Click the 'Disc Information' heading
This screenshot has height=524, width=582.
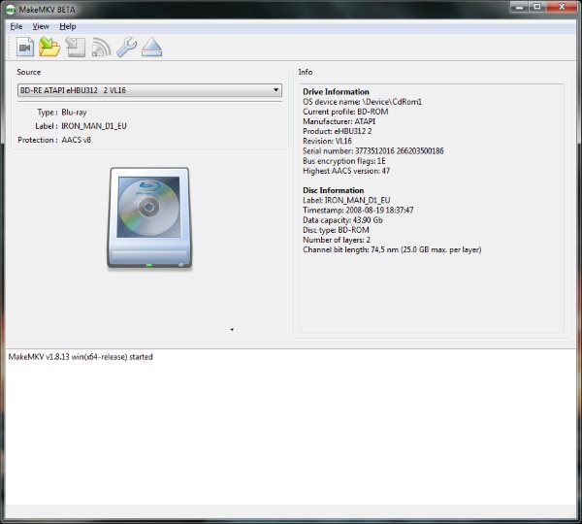click(x=334, y=190)
